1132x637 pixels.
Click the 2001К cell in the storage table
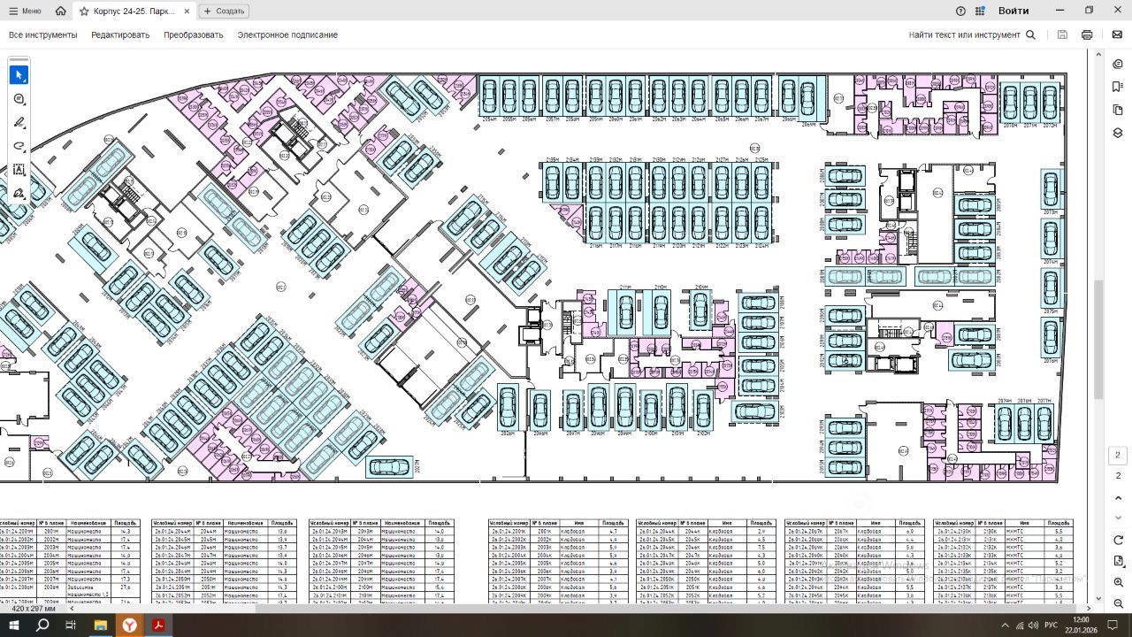click(x=544, y=531)
